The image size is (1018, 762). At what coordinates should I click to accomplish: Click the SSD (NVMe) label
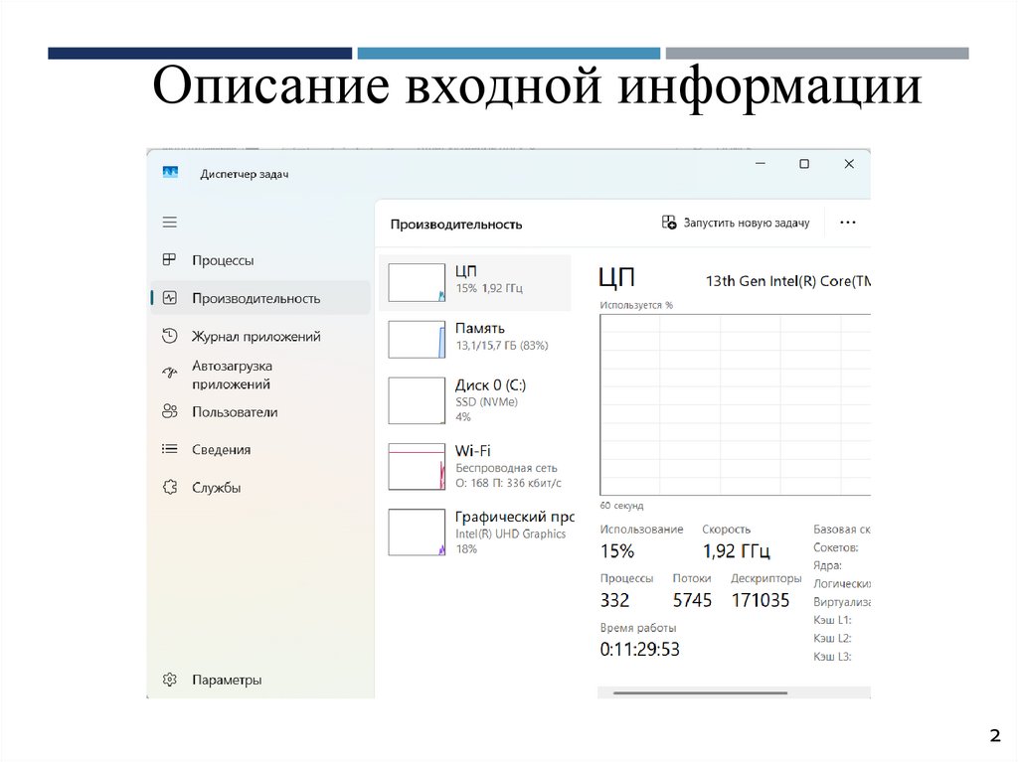[486, 401]
